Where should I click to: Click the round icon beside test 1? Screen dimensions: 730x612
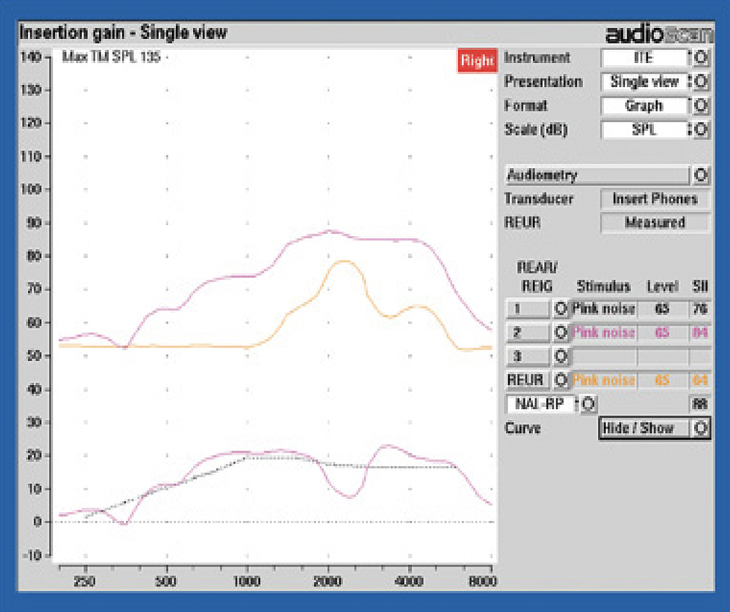561,309
